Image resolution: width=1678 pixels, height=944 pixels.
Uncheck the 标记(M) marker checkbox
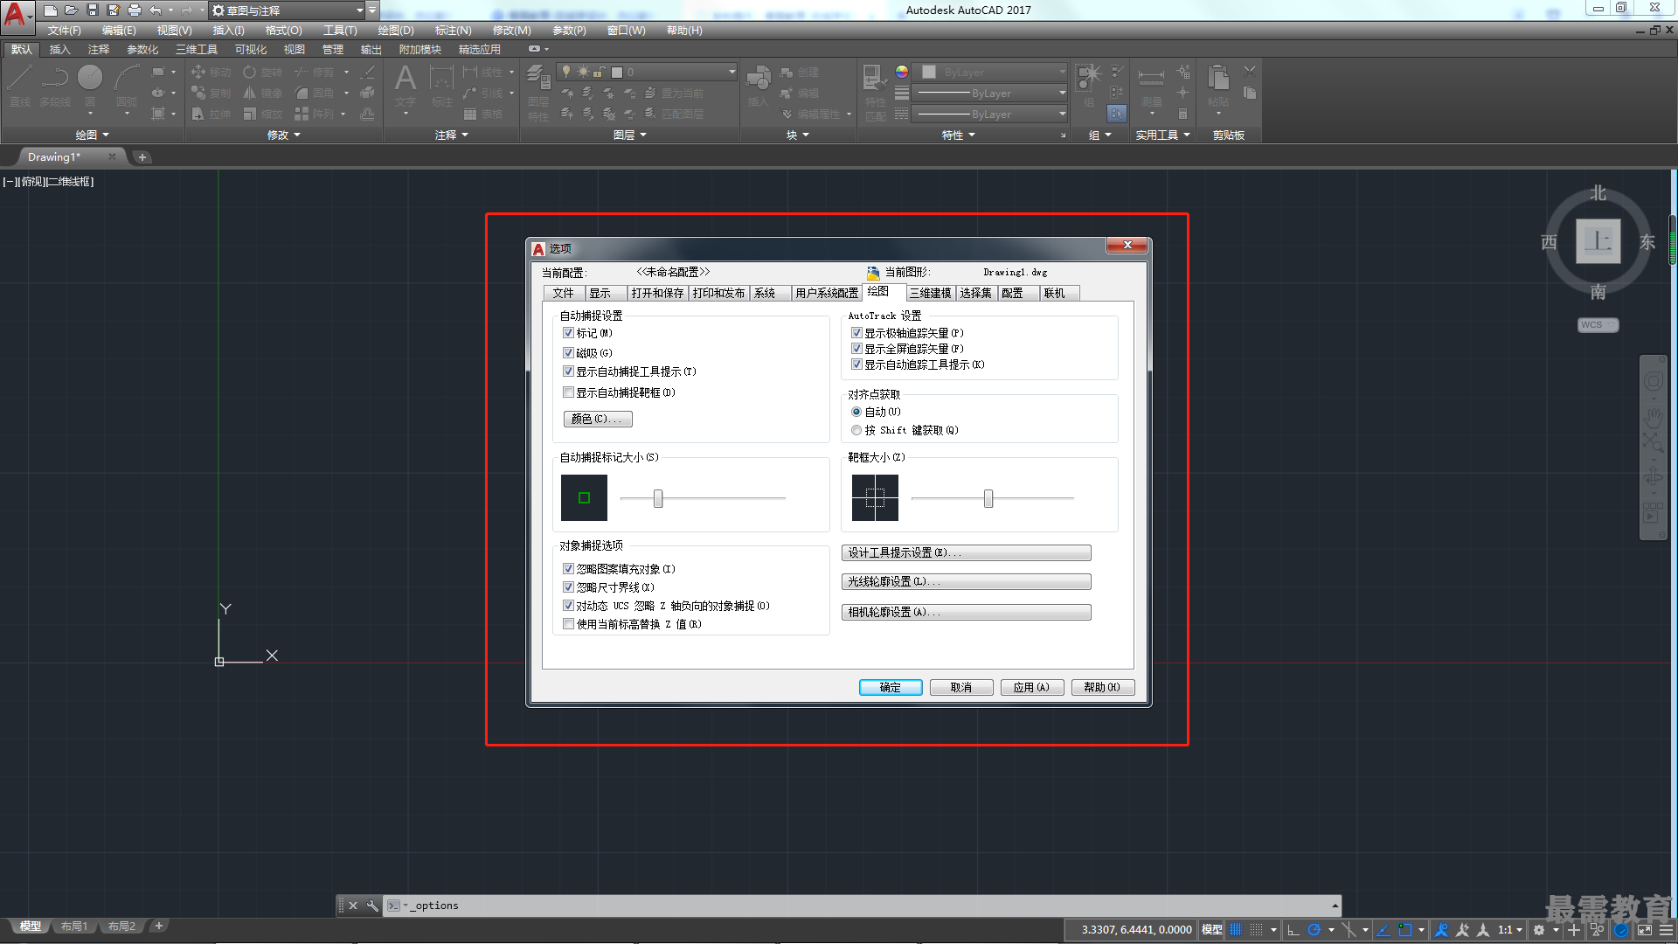coord(568,333)
